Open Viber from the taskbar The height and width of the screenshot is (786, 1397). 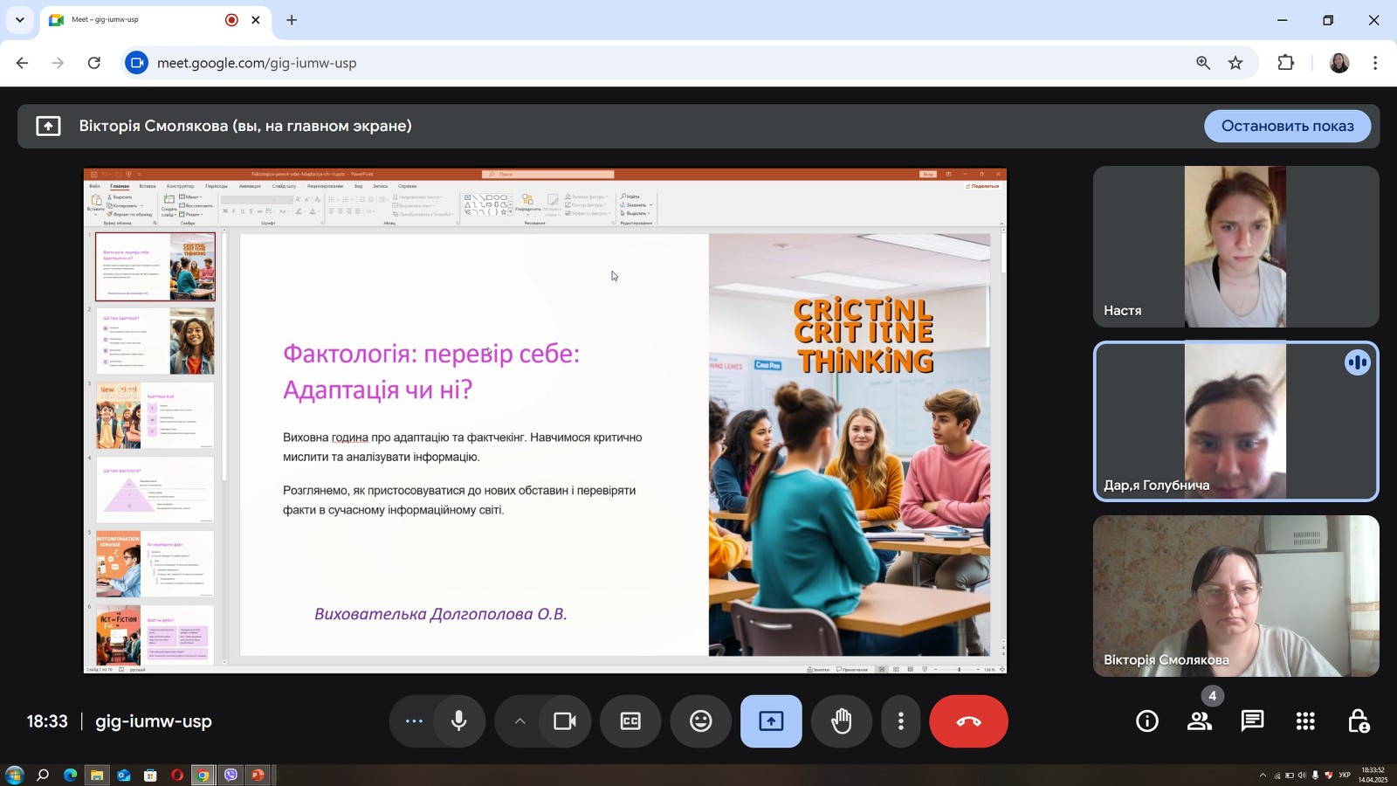coord(231,776)
